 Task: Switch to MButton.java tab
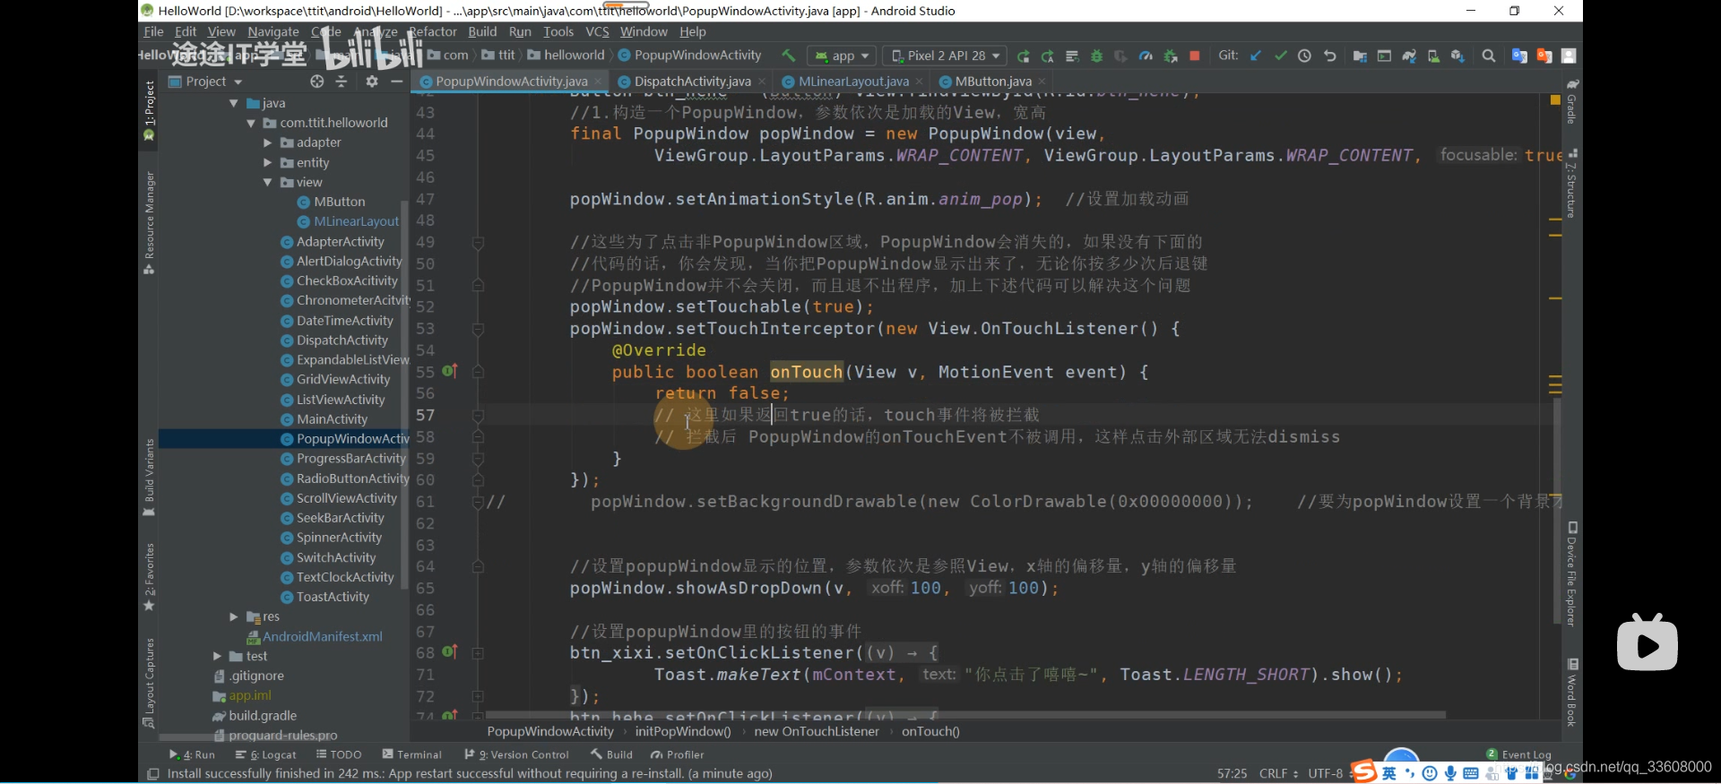[993, 82]
